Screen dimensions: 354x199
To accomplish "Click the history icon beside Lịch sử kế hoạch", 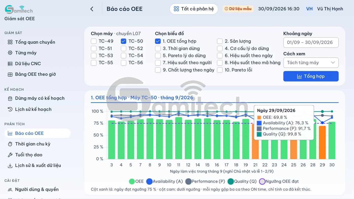I will click(10, 109).
